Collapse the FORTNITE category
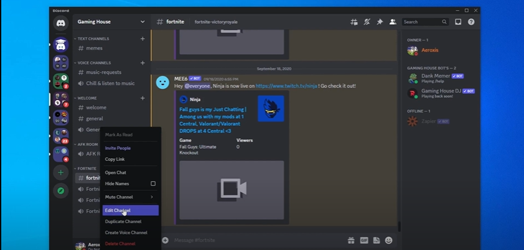The image size is (524, 250). 85,169
